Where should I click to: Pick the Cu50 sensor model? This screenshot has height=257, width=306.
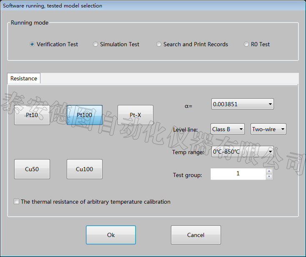point(32,169)
